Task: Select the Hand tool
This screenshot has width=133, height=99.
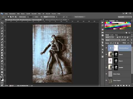Action: click(2, 72)
